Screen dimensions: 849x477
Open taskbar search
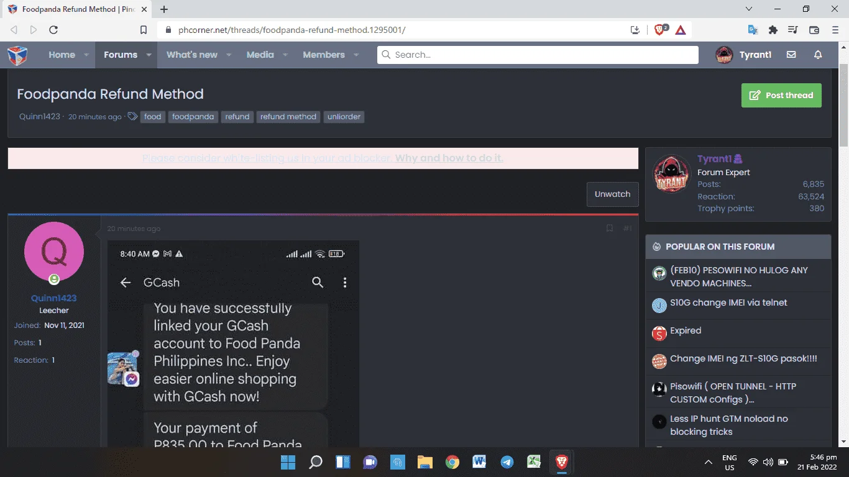[x=316, y=462]
